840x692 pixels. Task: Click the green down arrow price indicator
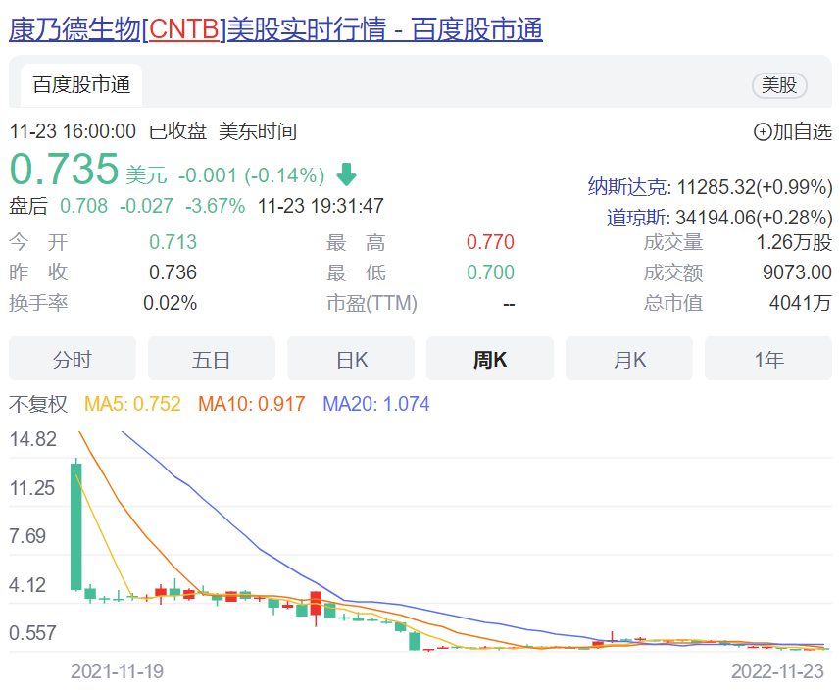point(346,175)
